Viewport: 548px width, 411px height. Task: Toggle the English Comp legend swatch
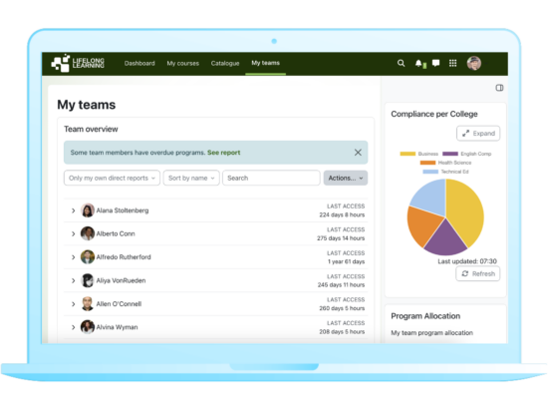tap(450, 154)
